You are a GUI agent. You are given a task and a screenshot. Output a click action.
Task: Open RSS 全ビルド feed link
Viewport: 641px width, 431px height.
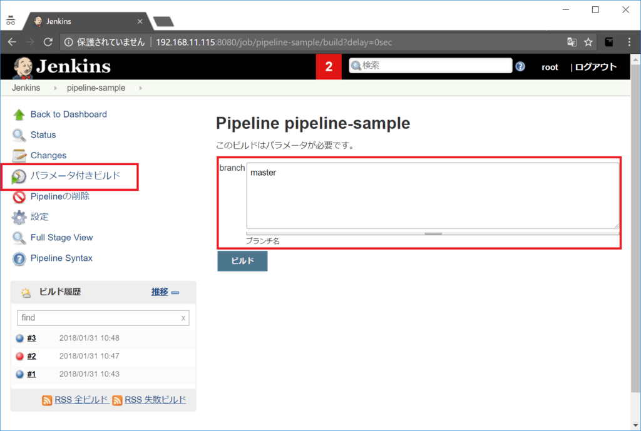(82, 400)
